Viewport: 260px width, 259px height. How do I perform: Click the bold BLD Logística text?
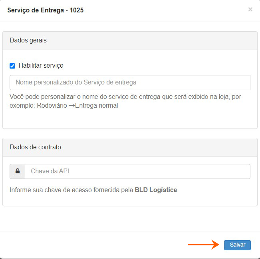click(156, 190)
